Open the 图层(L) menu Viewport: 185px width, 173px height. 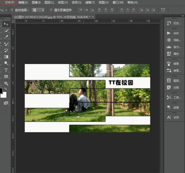(x=49, y=2)
